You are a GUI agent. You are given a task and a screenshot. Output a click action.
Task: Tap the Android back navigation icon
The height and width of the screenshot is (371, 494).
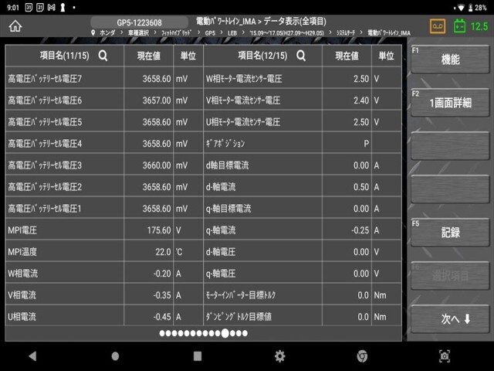click(x=32, y=356)
